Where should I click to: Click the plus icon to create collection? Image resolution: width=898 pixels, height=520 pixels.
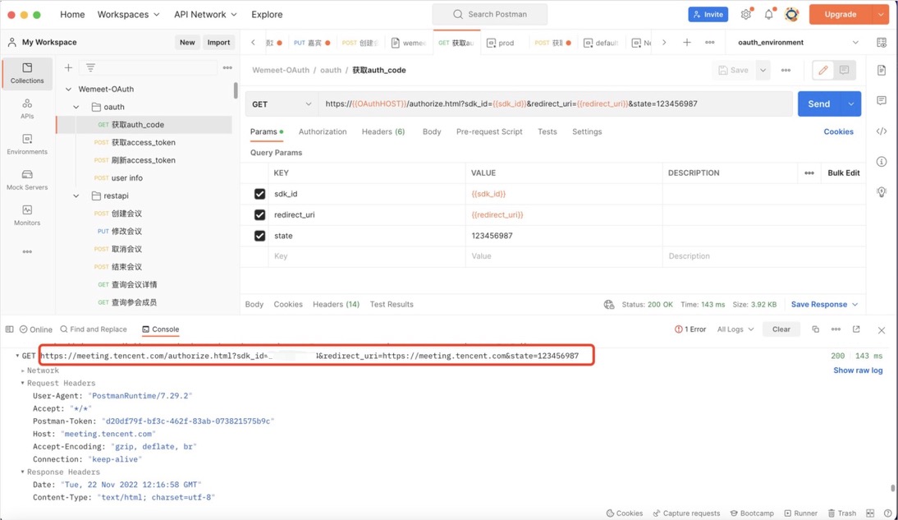click(x=68, y=67)
